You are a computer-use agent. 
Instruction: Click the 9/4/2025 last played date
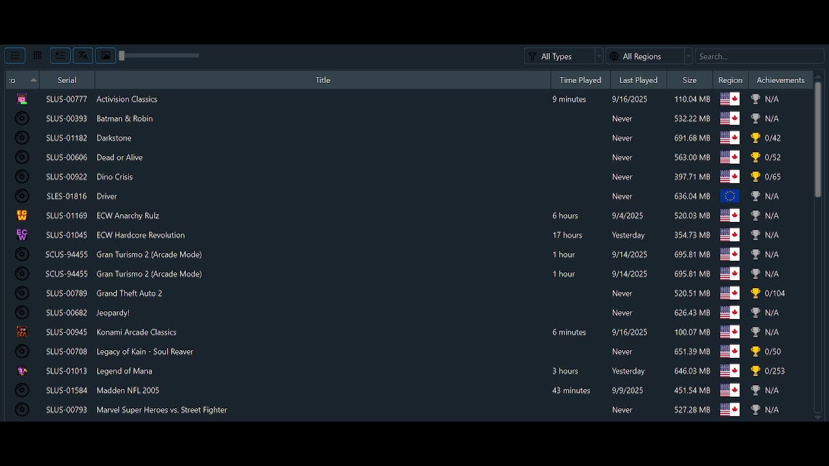(x=628, y=216)
